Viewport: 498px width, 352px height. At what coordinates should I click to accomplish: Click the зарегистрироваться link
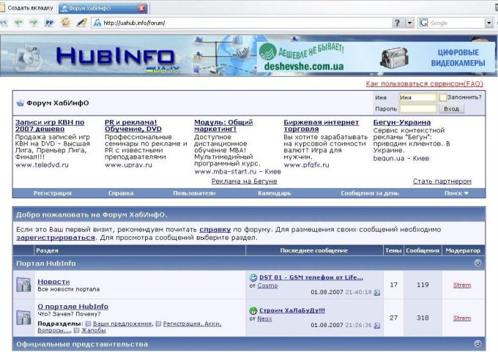click(x=56, y=238)
